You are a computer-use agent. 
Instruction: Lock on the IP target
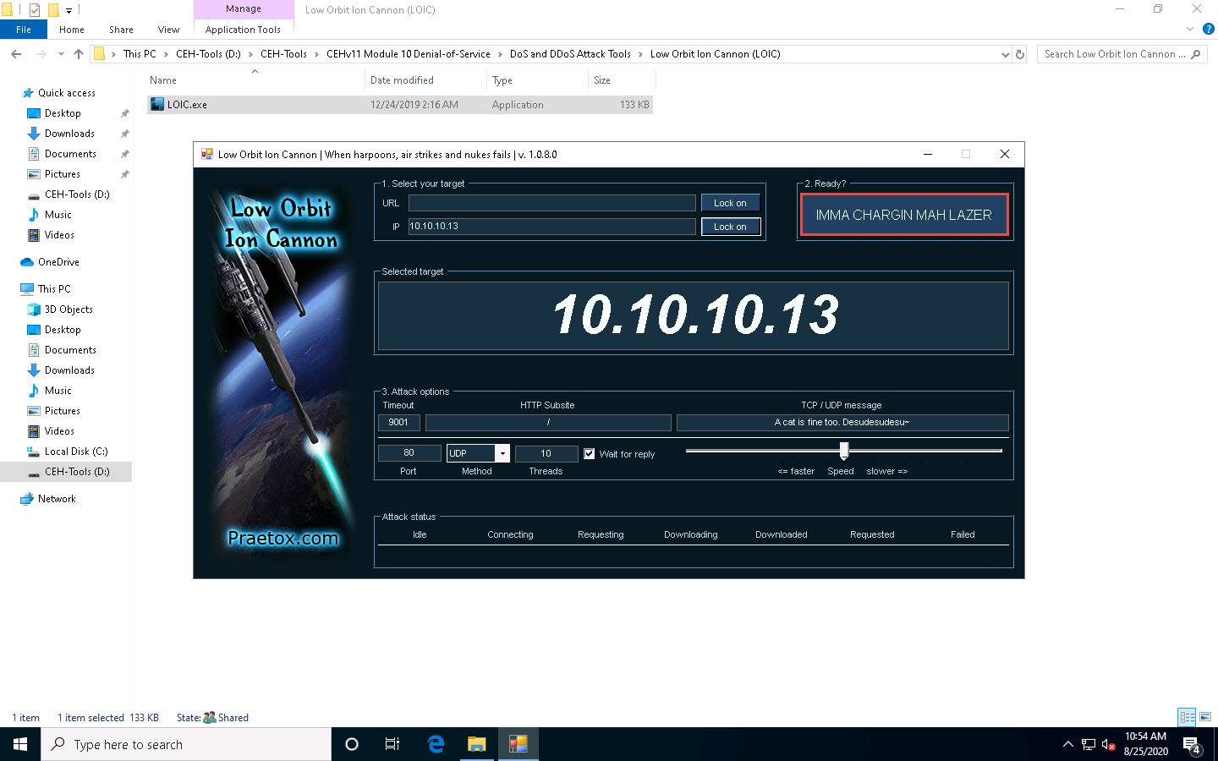click(x=730, y=227)
